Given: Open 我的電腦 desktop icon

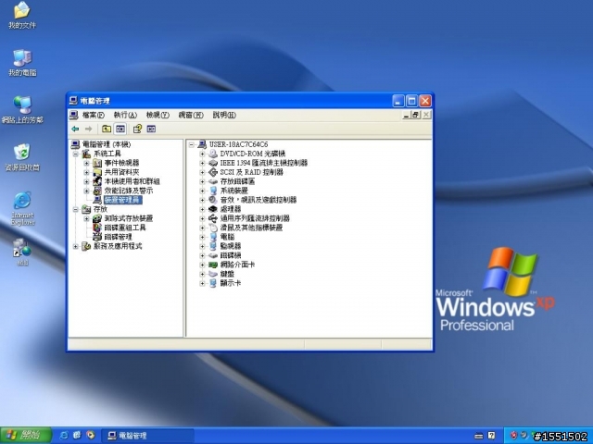Looking at the screenshot, I should click(x=22, y=63).
